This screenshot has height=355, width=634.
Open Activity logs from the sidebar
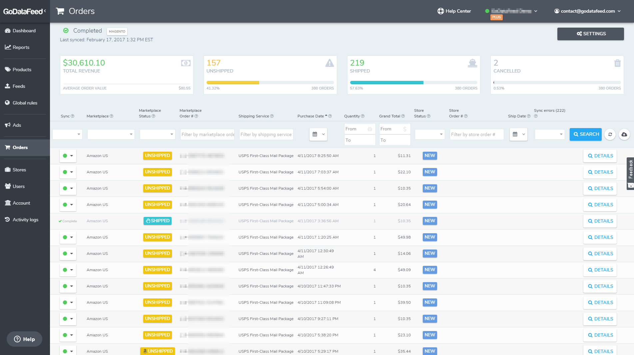(25, 220)
